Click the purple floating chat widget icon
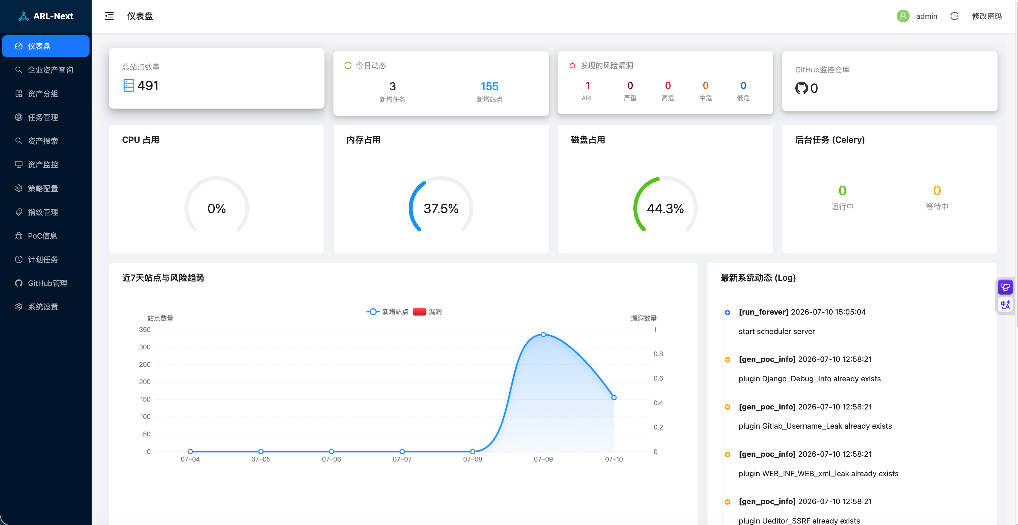This screenshot has height=525, width=1018. tap(1005, 287)
